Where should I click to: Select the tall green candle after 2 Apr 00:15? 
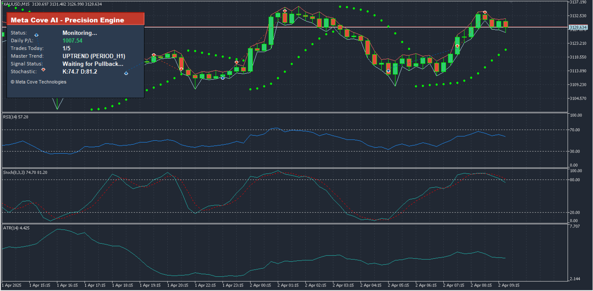pos(271,31)
